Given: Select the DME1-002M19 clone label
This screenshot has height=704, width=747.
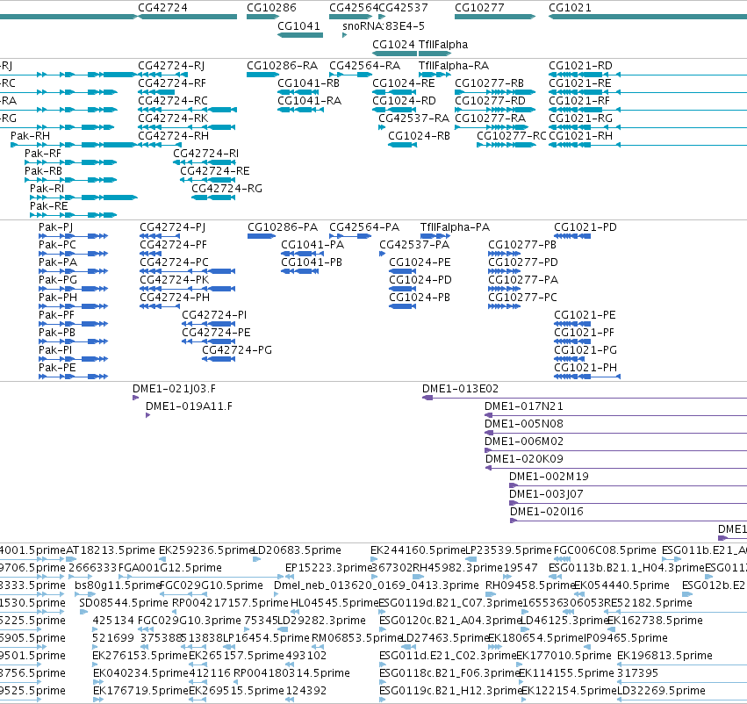Looking at the screenshot, I should click(549, 477).
